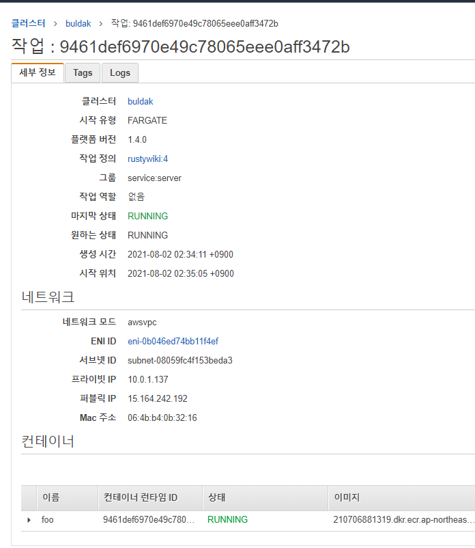The image size is (475, 548).
Task: Click the private IP 10.0.1.137
Action: click(x=147, y=379)
